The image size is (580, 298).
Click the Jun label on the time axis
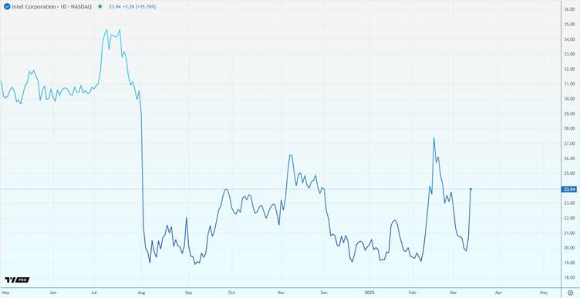click(53, 293)
